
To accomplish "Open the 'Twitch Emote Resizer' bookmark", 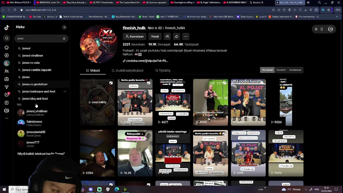I will 71,17.
